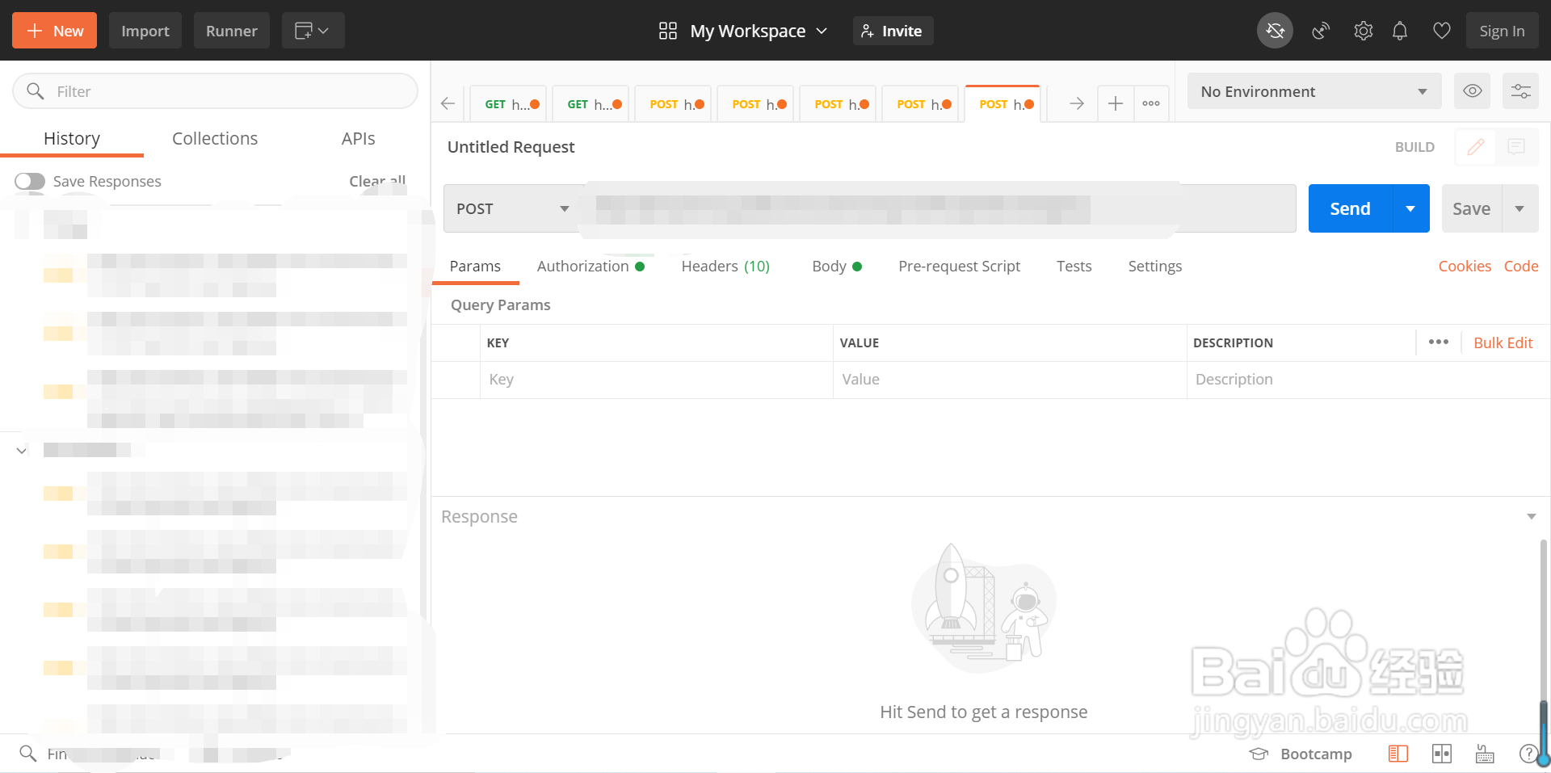Switch to the Collections tab

215,138
